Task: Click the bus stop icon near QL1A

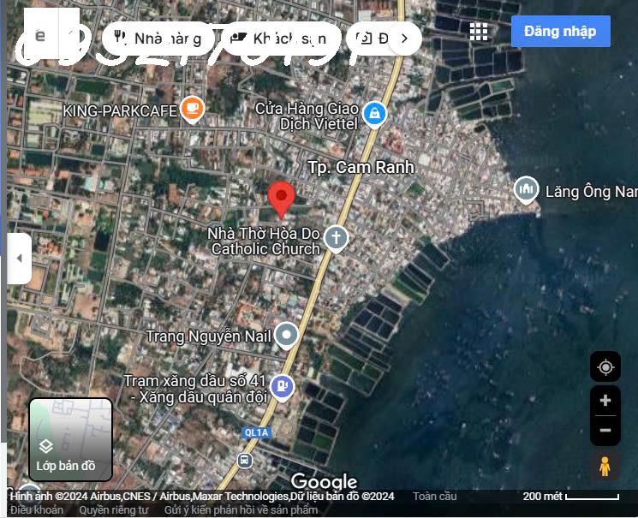Action: coord(245,461)
